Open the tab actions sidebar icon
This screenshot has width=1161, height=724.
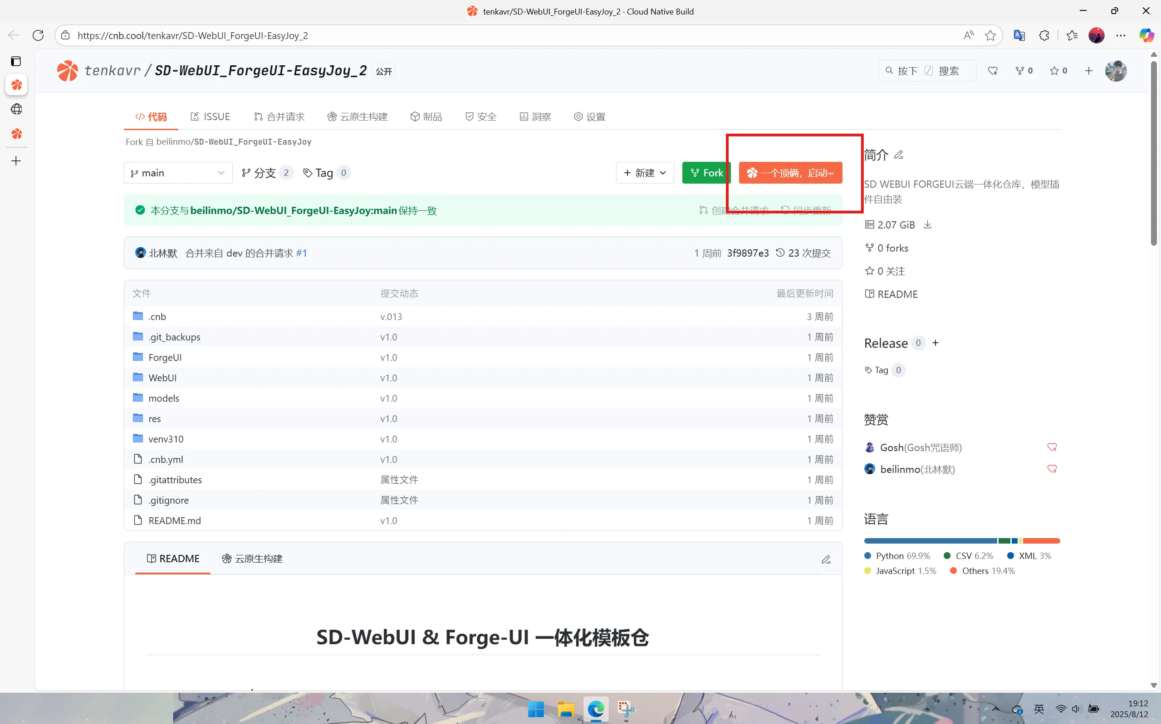coord(16,61)
